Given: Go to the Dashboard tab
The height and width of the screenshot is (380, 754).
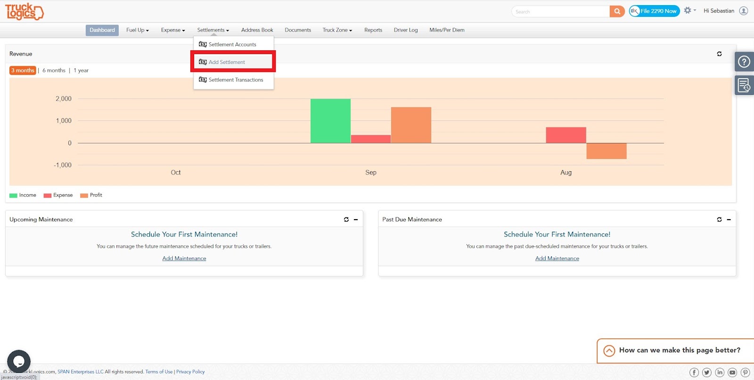Looking at the screenshot, I should point(102,30).
